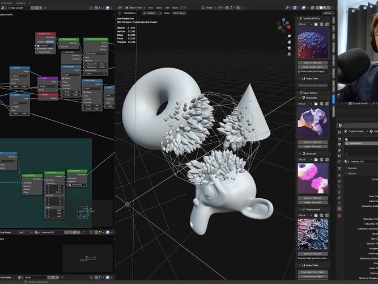378x284 pixels.
Task: Click the blue Z axis on navigation gizmo
Action: click(x=284, y=19)
